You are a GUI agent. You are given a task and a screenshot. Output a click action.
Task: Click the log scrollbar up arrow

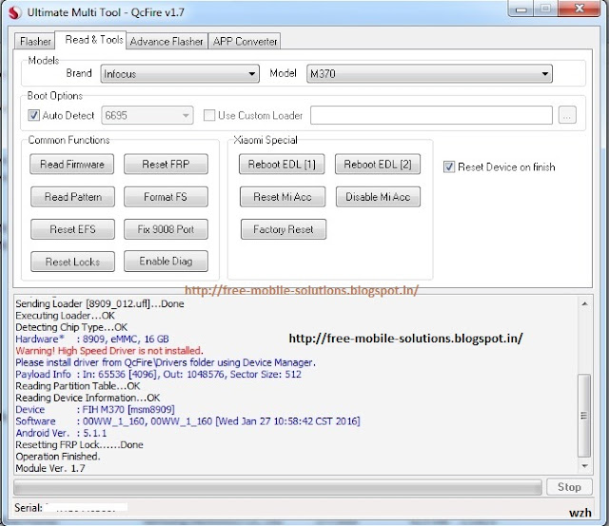[x=584, y=304]
